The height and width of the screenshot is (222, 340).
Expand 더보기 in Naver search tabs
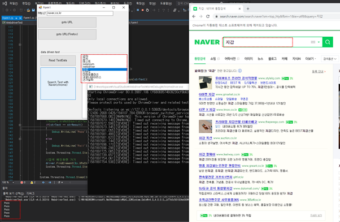coord(311,59)
